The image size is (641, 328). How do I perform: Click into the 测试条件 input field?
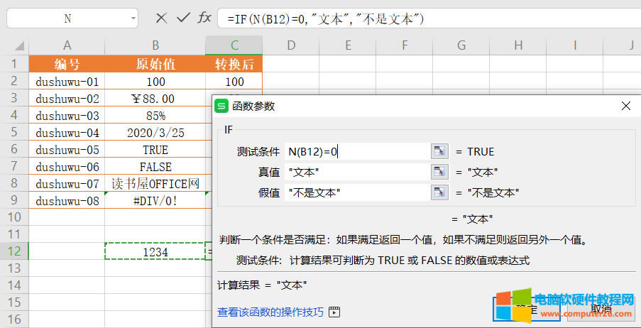(x=356, y=151)
